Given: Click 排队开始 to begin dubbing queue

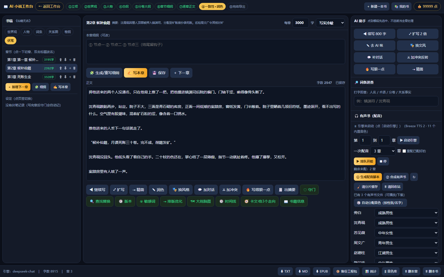Looking at the screenshot, I should point(364,161).
